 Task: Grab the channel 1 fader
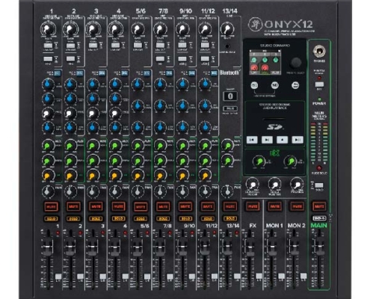pyautogui.click(x=47, y=247)
